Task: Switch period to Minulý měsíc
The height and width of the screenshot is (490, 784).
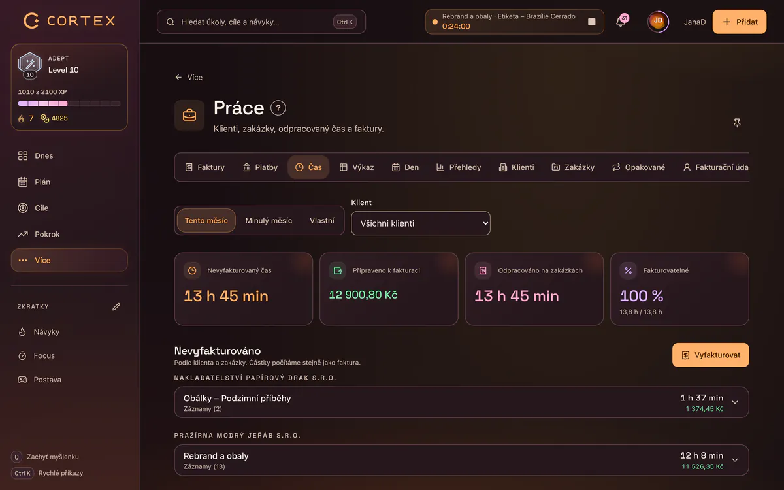Action: (269, 221)
